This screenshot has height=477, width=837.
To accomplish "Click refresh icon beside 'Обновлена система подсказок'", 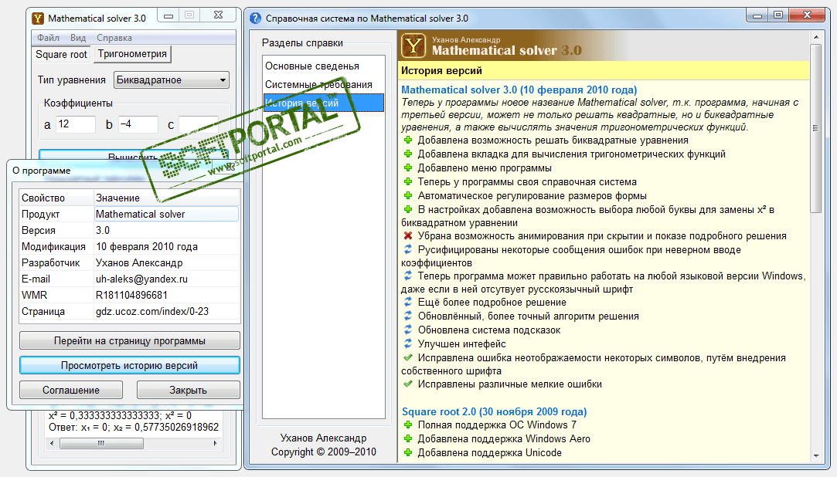I will [408, 330].
